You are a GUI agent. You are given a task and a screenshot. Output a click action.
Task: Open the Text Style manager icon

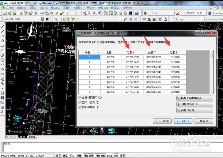[x=145, y=13]
